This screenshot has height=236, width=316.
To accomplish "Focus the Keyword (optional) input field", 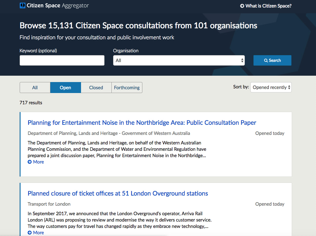I will (x=62, y=60).
